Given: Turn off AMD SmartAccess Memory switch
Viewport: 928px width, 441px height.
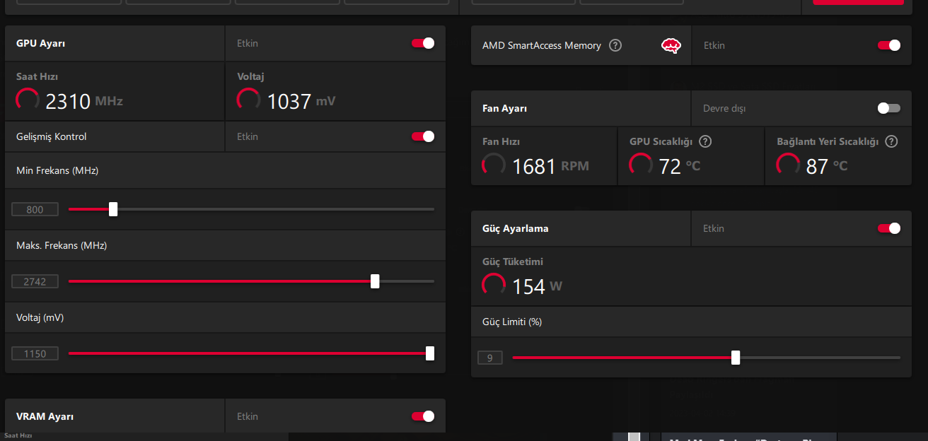Looking at the screenshot, I should point(889,45).
